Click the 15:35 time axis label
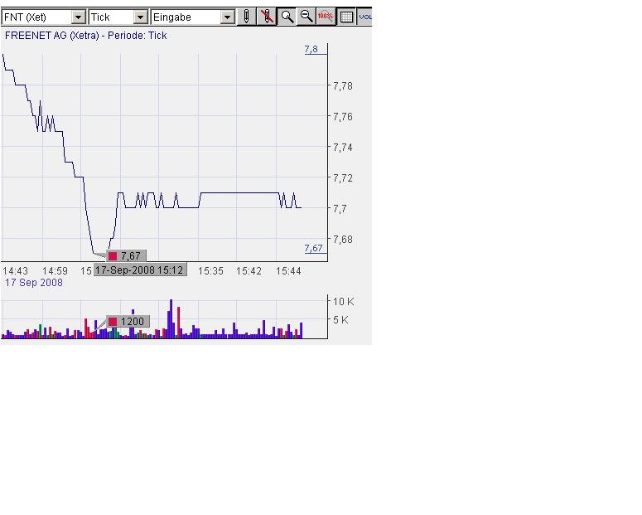 click(211, 271)
